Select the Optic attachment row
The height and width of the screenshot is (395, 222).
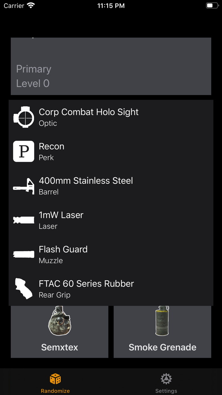pos(111,117)
